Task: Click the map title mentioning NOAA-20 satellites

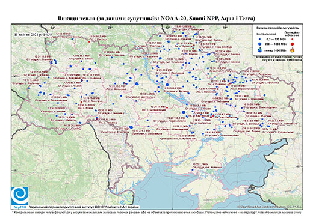Action: [x=156, y=19]
